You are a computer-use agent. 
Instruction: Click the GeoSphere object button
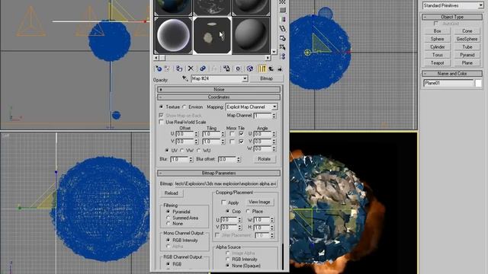(x=467, y=39)
